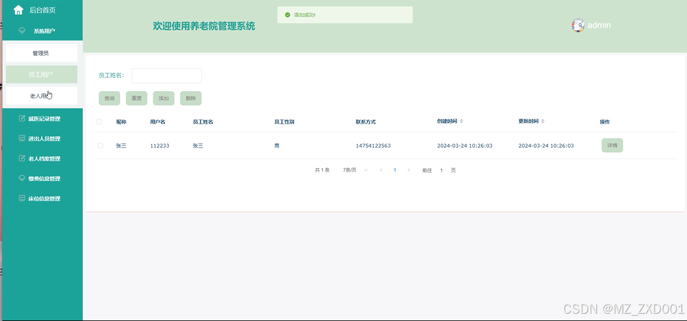Open the 7条/页 page size dropdown
687x321 pixels.
pyautogui.click(x=356, y=170)
